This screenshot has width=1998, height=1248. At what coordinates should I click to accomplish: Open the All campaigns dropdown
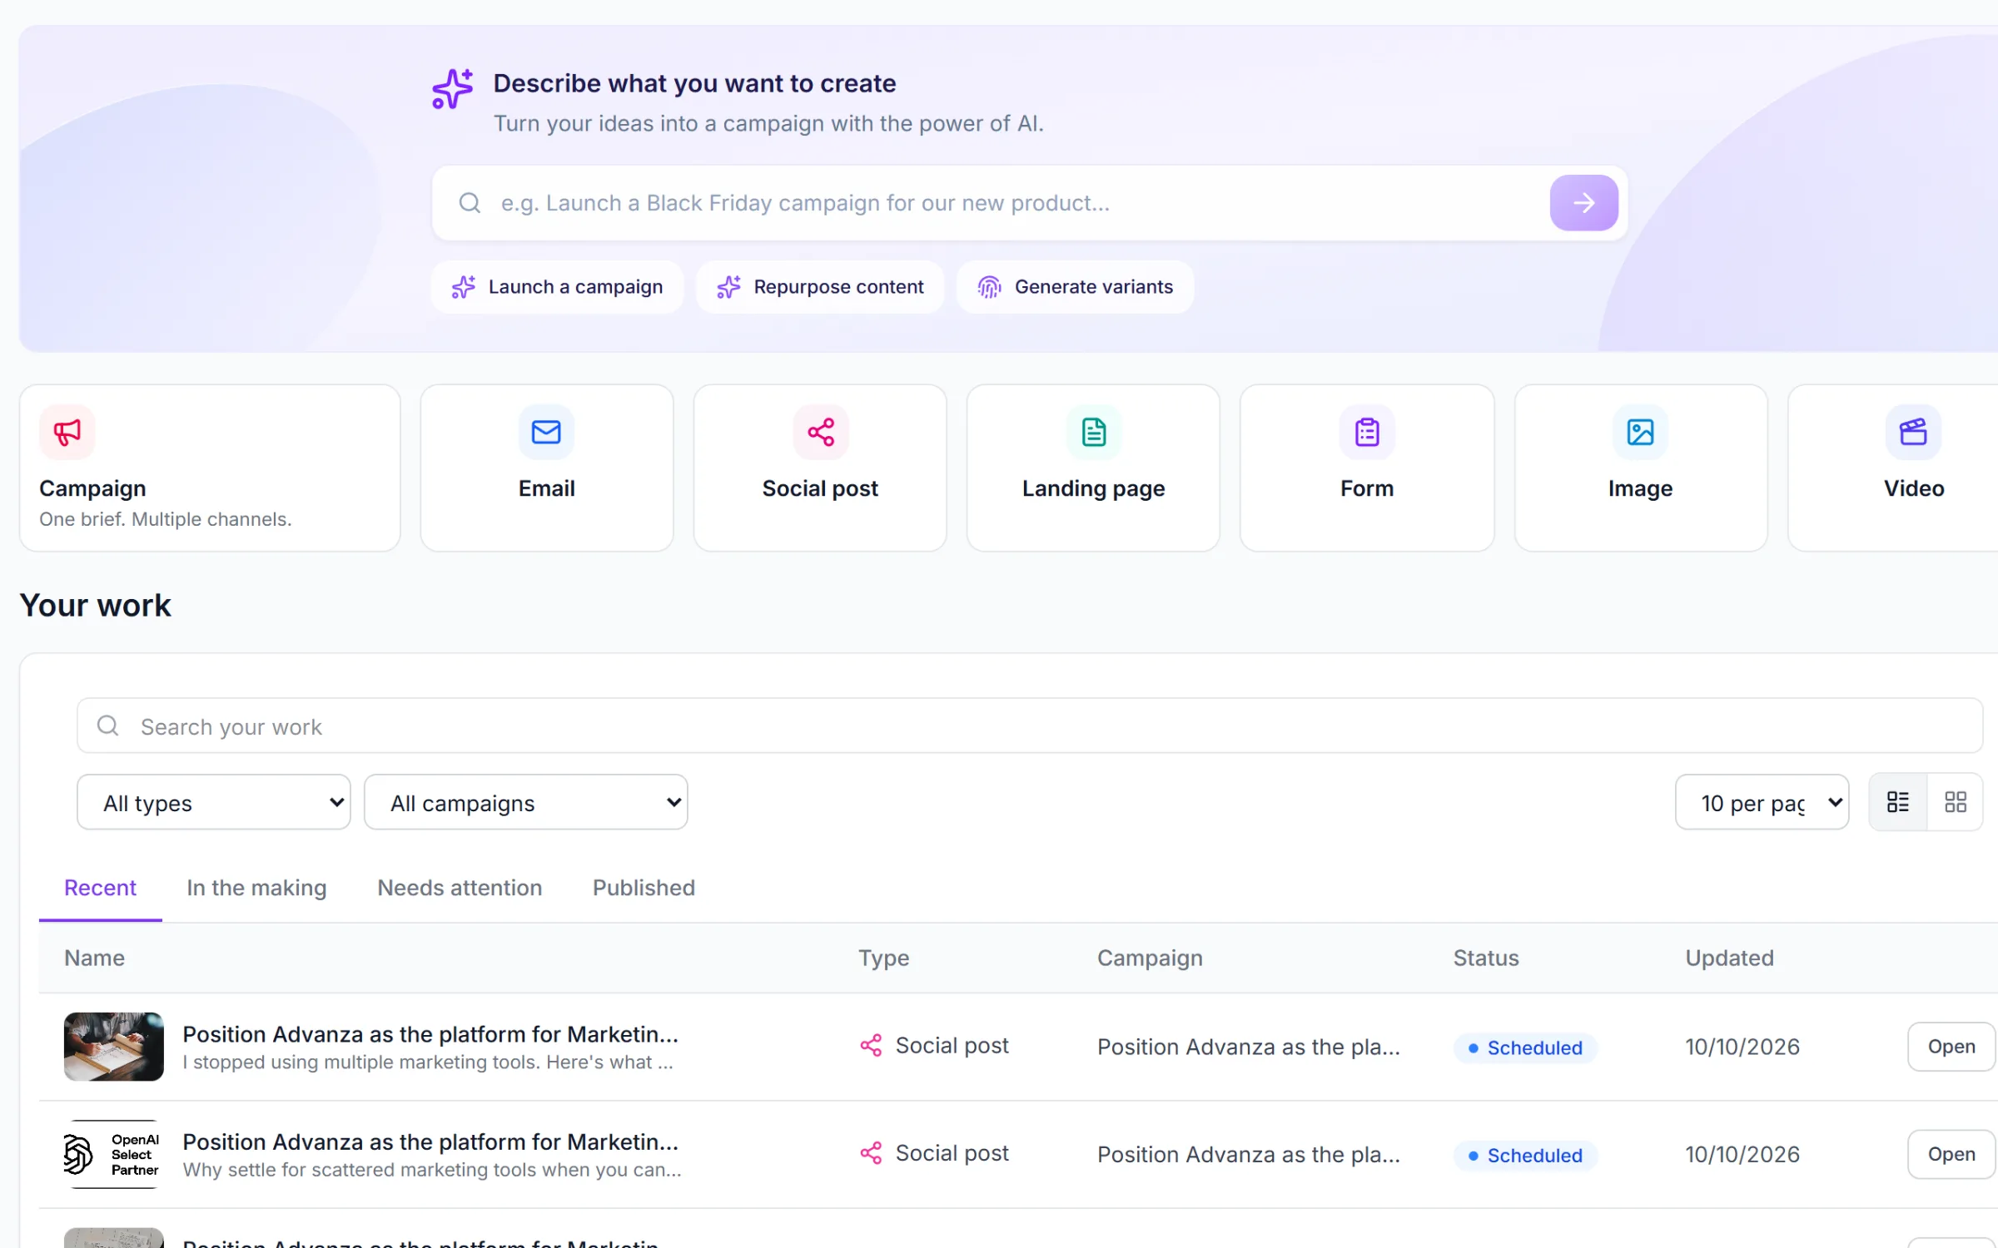click(x=526, y=802)
